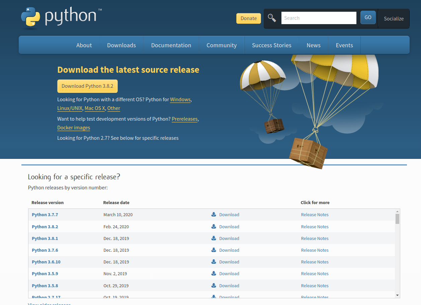Open Release Notes for Python 3.8.2
The height and width of the screenshot is (305, 421).
pyautogui.click(x=315, y=227)
